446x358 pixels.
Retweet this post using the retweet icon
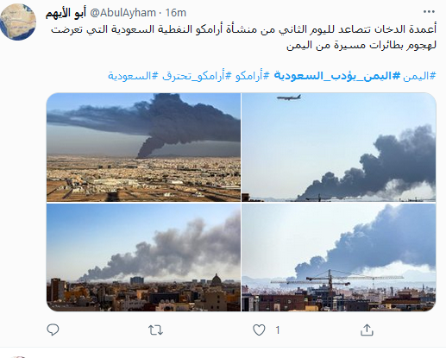(x=155, y=330)
